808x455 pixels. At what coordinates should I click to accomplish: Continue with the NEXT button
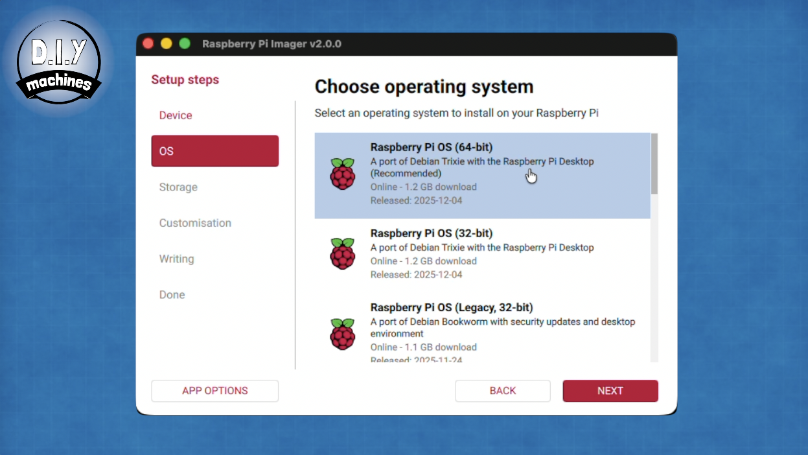click(610, 391)
